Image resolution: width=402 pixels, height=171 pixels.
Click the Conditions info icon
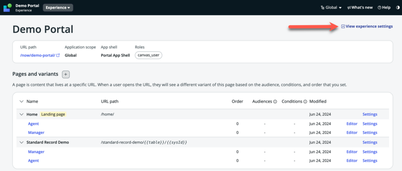click(x=305, y=101)
